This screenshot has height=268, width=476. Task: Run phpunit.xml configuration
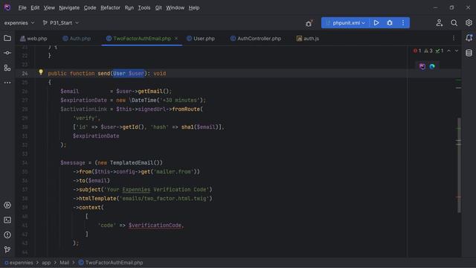[376, 23]
